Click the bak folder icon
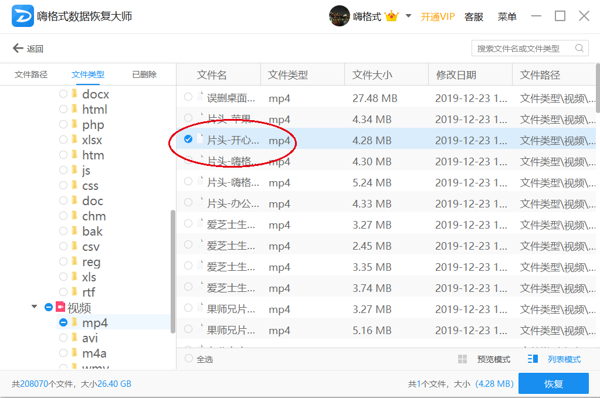This screenshot has height=398, width=600. [x=74, y=231]
